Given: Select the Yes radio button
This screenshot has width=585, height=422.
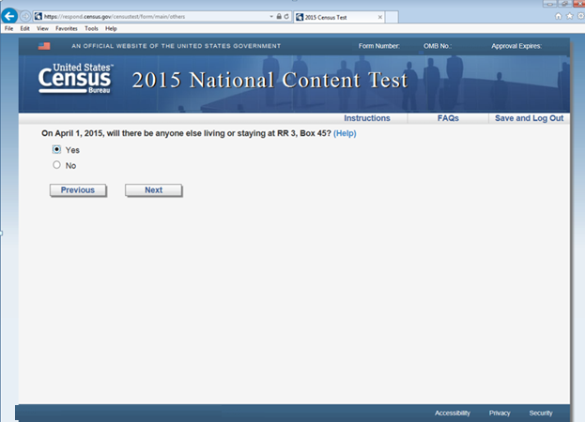Looking at the screenshot, I should (x=56, y=149).
